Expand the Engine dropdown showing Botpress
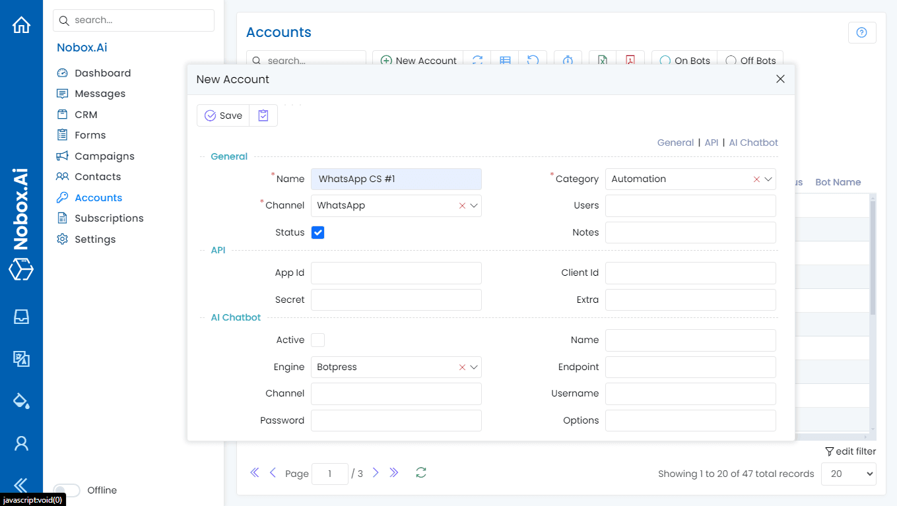 (x=473, y=367)
